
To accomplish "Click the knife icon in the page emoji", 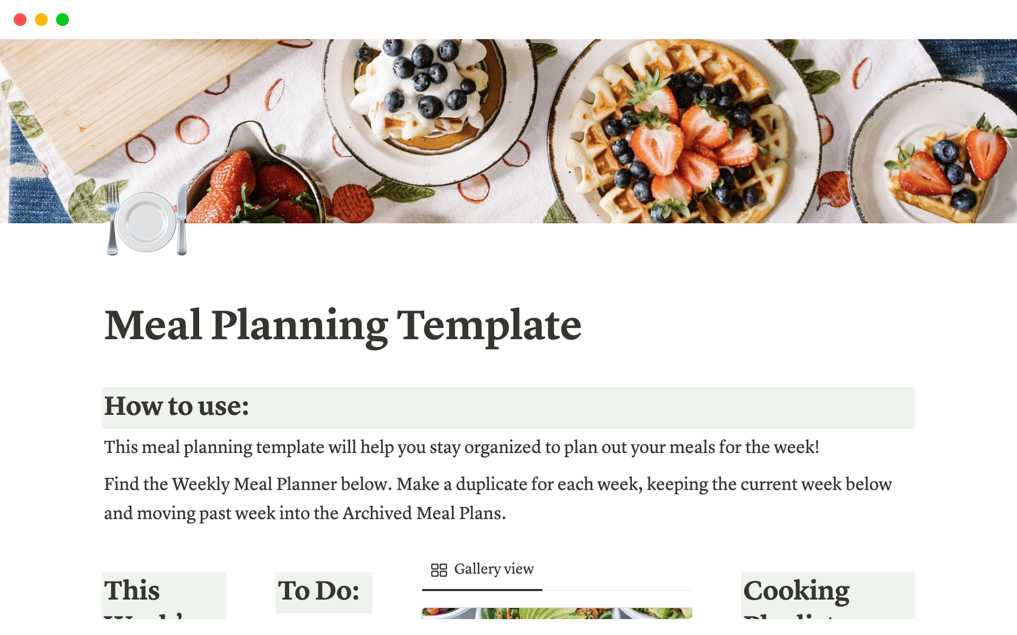I will (182, 222).
